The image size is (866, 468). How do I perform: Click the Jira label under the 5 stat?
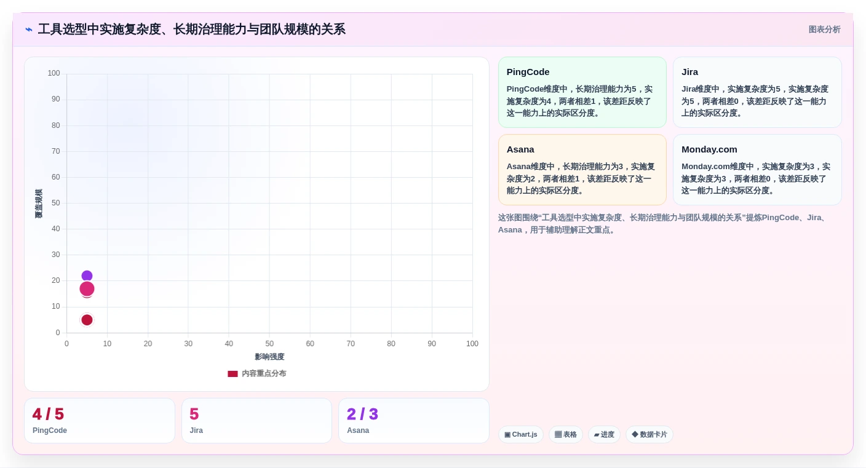click(196, 430)
